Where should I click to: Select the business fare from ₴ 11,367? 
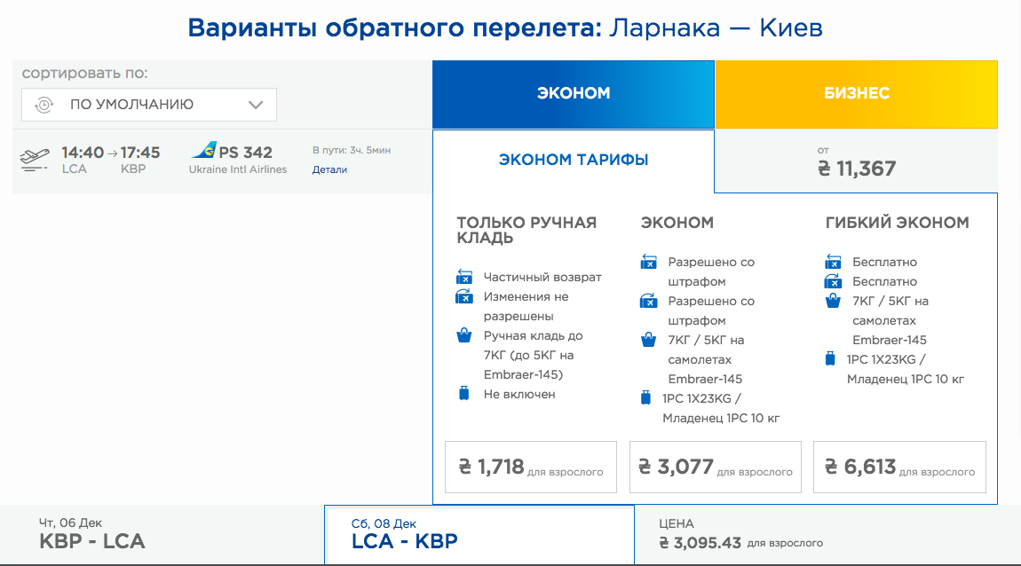[856, 161]
